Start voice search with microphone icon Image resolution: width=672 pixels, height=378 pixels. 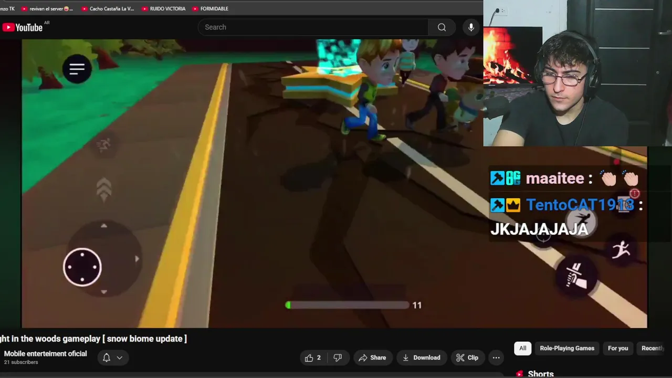point(471,27)
